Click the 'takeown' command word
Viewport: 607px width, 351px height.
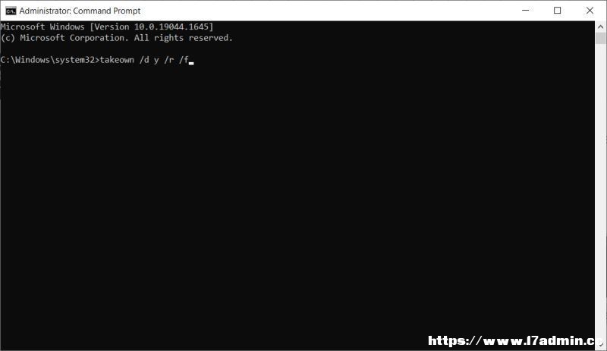pyautogui.click(x=117, y=60)
